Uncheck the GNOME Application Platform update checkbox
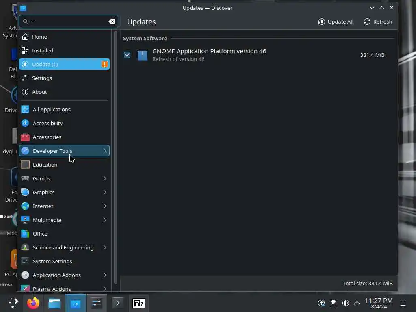Viewport: 416px width, 312px height. coord(127,55)
